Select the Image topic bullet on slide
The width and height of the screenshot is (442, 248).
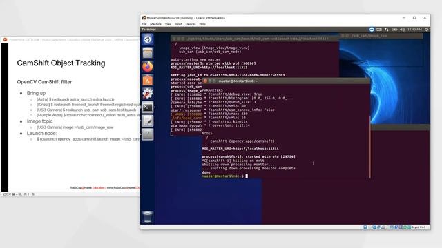(x=40, y=121)
